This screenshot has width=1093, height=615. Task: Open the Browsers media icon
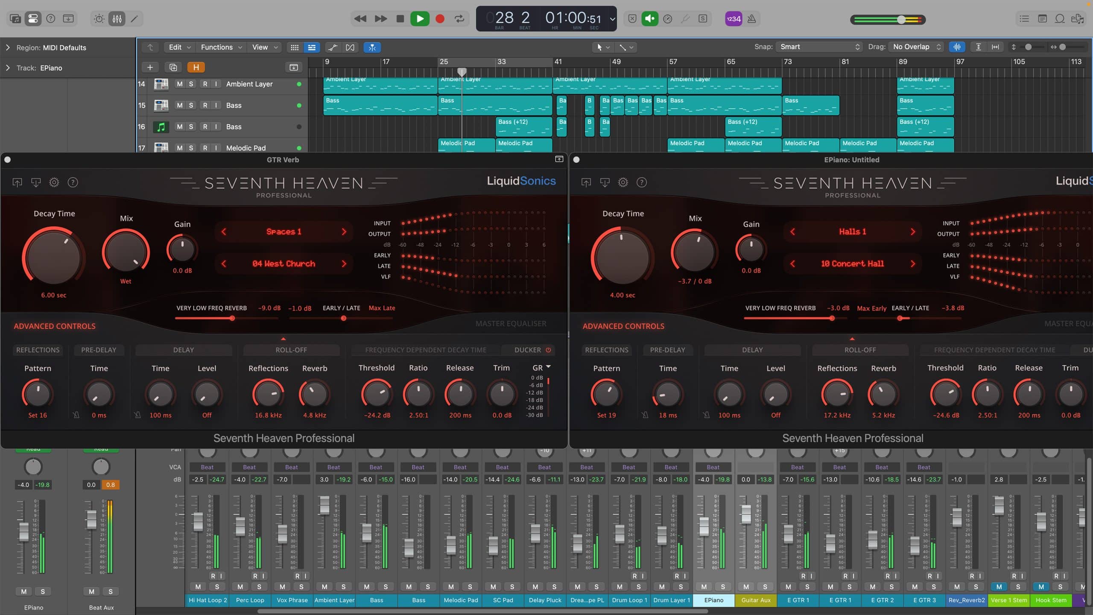1078,19
